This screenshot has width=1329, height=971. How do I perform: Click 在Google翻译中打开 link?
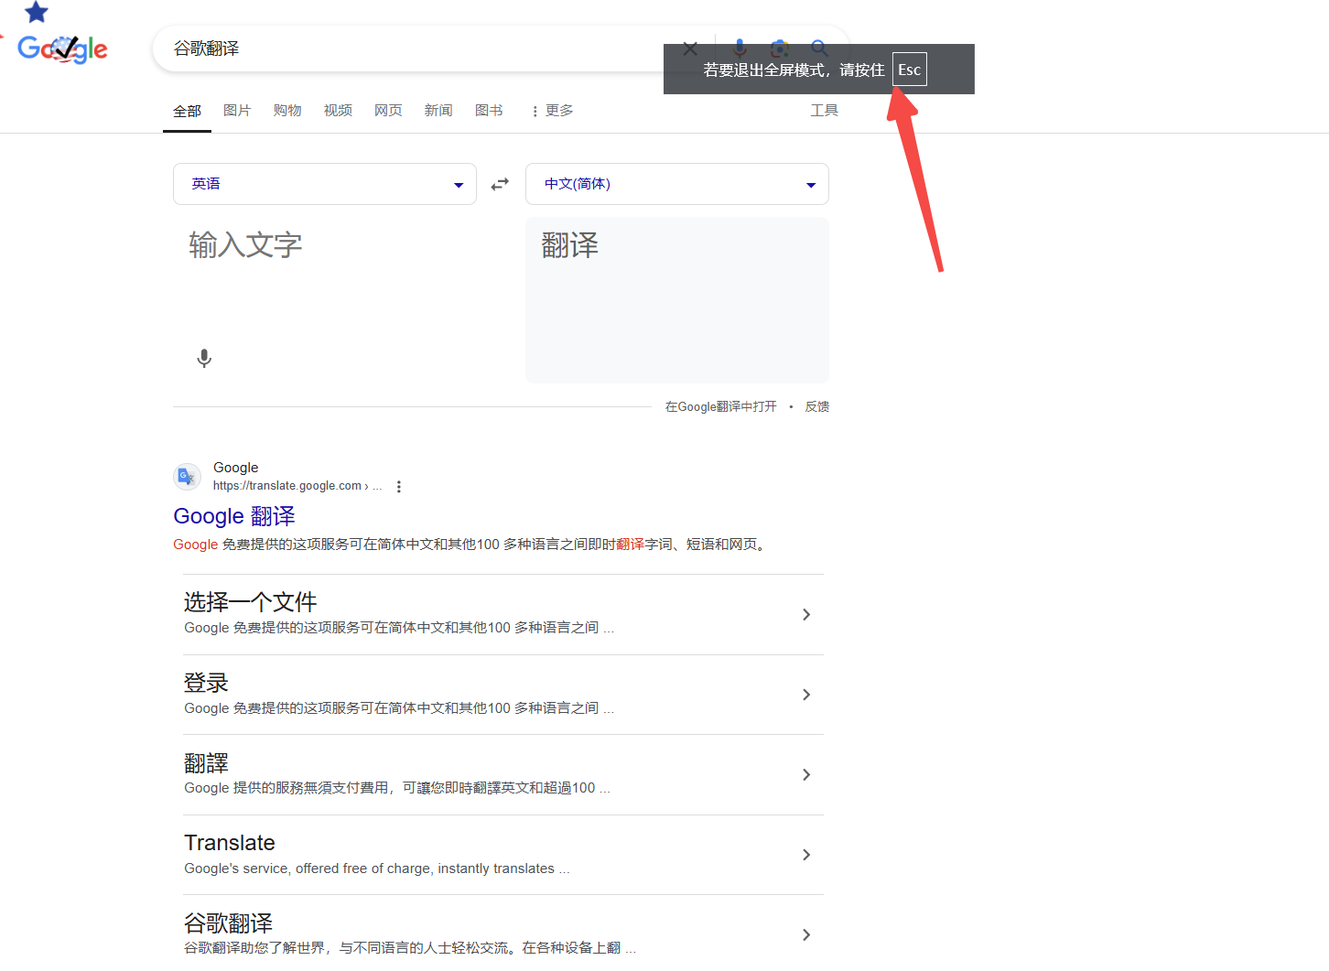coord(721,406)
